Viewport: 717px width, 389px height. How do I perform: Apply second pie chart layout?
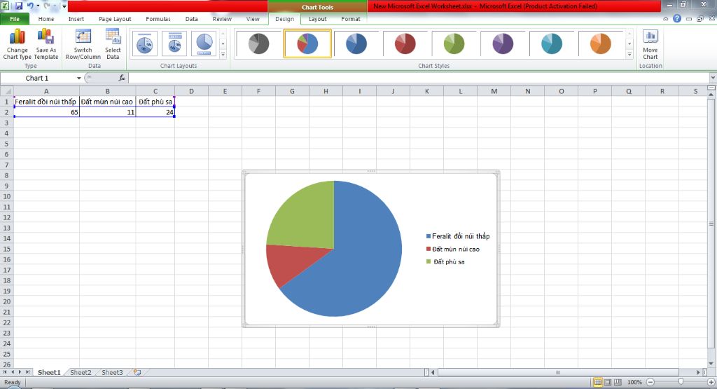tap(174, 43)
